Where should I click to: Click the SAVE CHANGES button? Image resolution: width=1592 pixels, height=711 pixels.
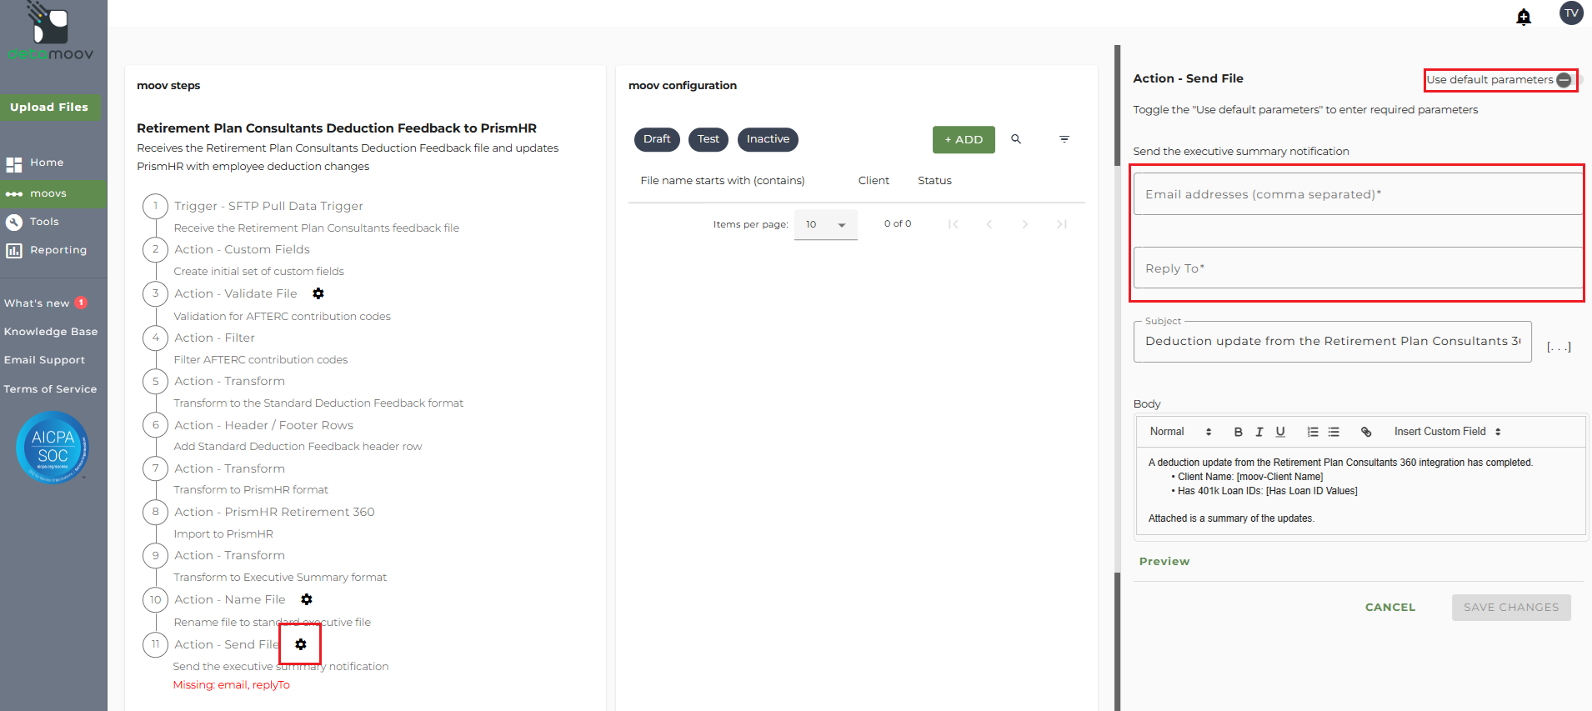coord(1511,608)
